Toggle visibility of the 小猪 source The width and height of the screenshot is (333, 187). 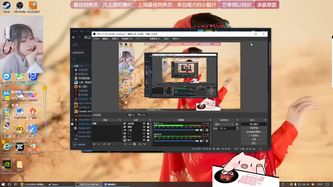(144, 130)
